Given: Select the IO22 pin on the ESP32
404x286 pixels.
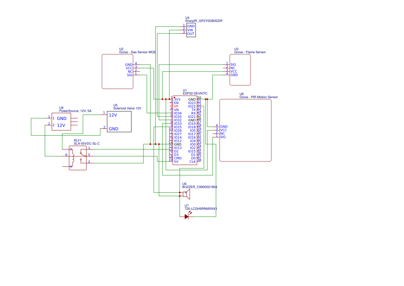Looking at the screenshot, I should (192, 107).
